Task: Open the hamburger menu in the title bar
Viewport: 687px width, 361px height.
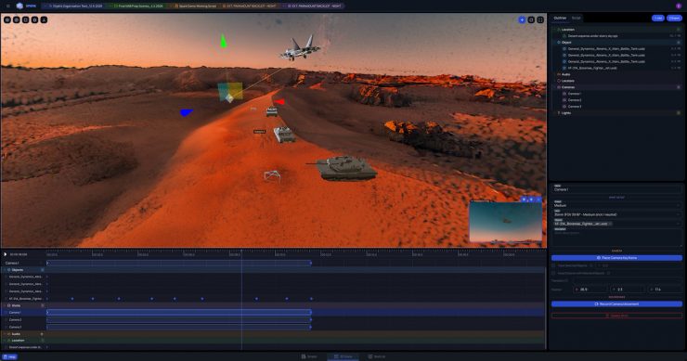Action: click(7, 6)
